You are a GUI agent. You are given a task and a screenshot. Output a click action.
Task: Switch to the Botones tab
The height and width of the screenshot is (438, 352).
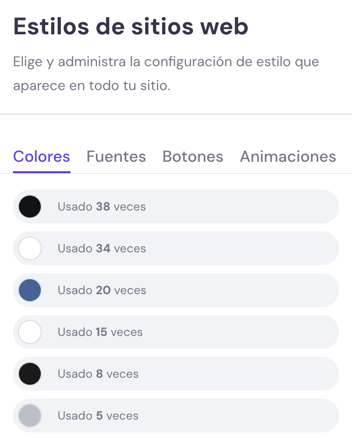point(192,156)
